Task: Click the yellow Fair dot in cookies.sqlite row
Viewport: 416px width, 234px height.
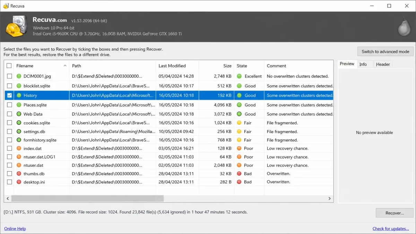Action: 239,123
